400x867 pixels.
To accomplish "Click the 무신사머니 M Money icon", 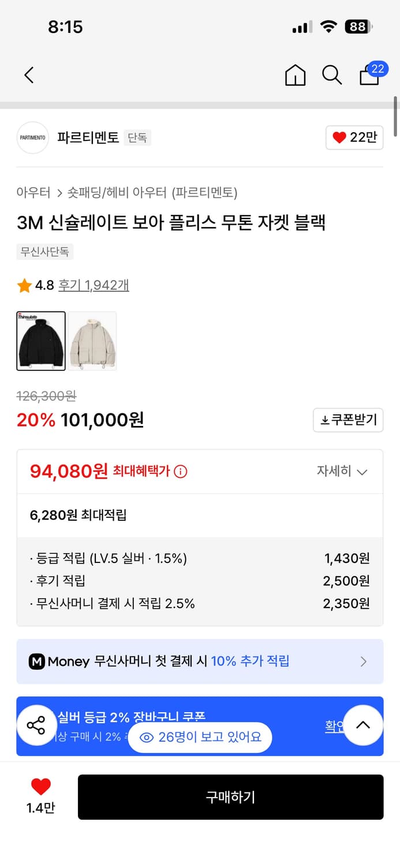I will pyautogui.click(x=37, y=661).
